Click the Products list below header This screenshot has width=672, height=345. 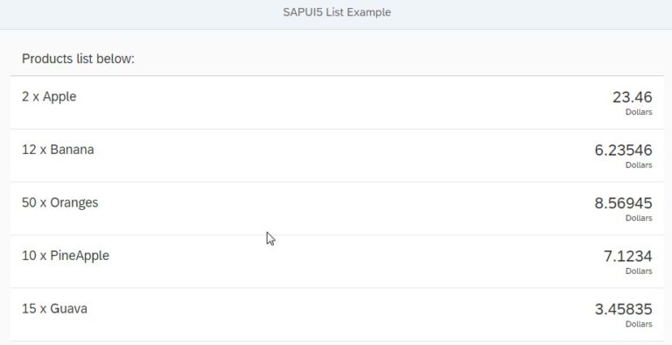point(78,59)
